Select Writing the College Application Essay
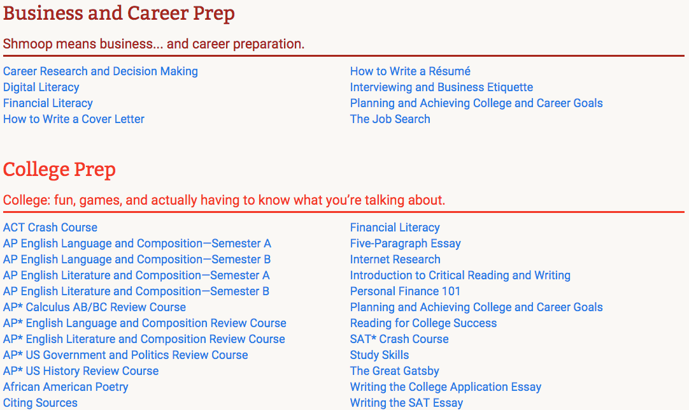Screen dimensions: 689x410 click(446, 387)
